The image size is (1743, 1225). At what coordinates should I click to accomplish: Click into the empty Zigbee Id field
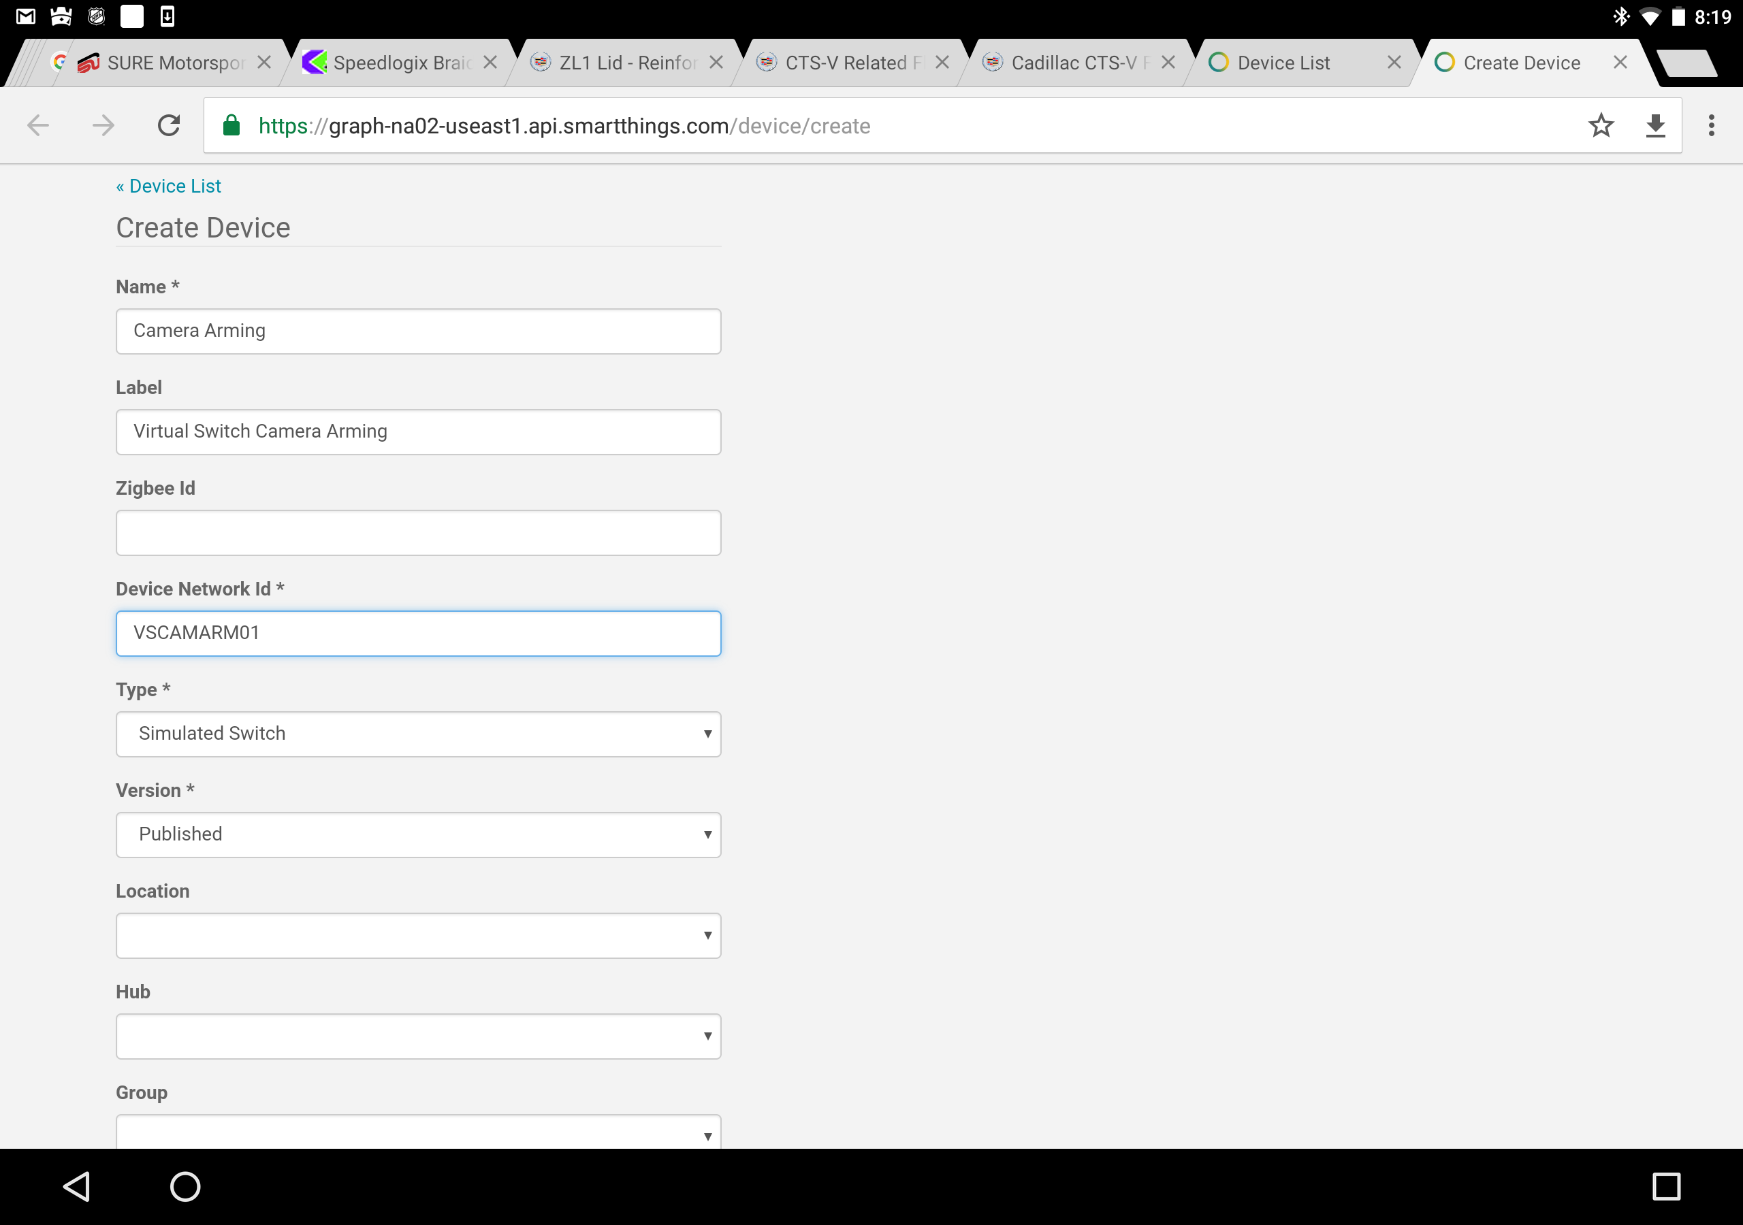coord(418,533)
